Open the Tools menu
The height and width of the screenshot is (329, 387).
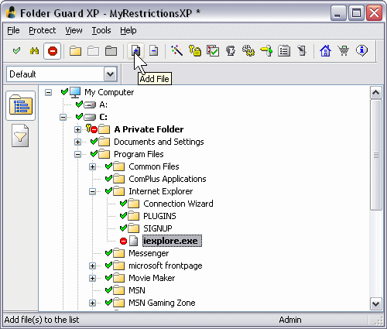pos(101,30)
